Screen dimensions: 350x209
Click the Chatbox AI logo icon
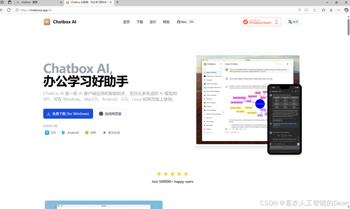point(47,22)
